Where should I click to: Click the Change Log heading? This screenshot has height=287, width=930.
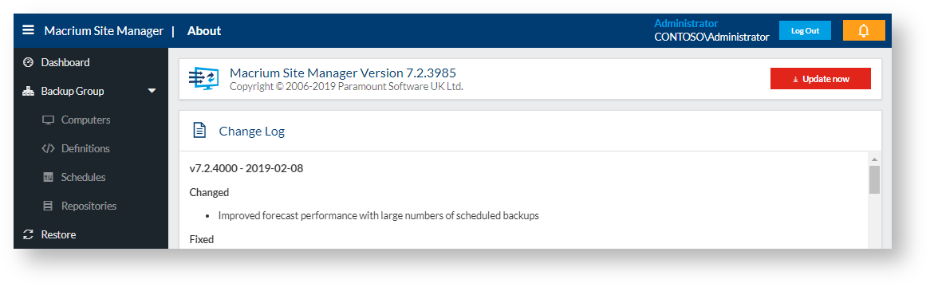tap(252, 131)
